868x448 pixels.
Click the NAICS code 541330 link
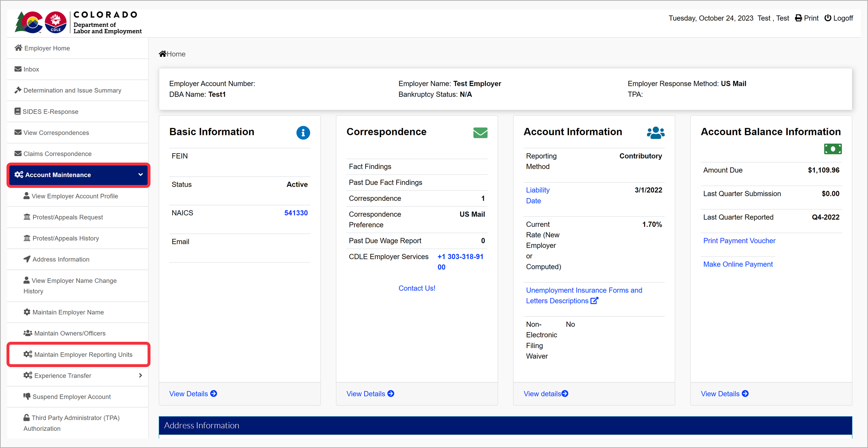[296, 213]
